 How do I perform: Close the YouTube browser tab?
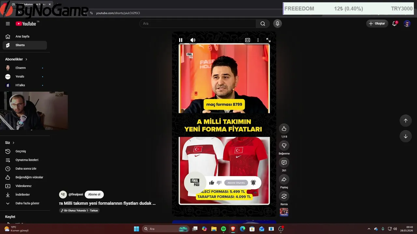pos(50,4)
